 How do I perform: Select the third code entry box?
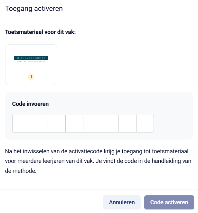57,124
